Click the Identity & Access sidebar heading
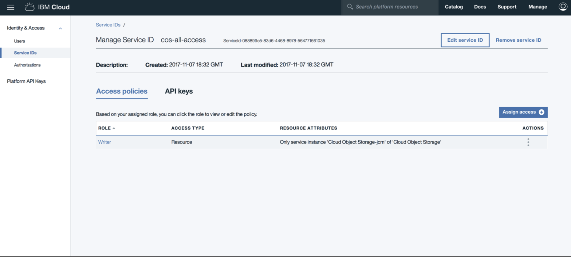571x257 pixels. coord(26,28)
